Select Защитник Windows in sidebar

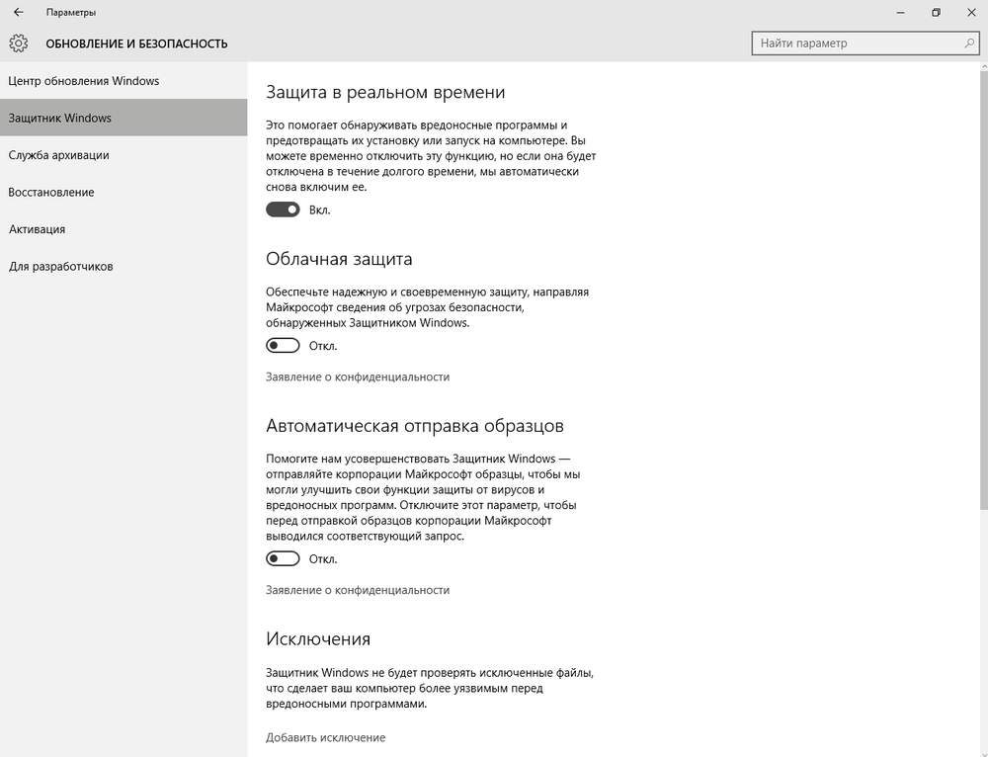click(x=60, y=118)
